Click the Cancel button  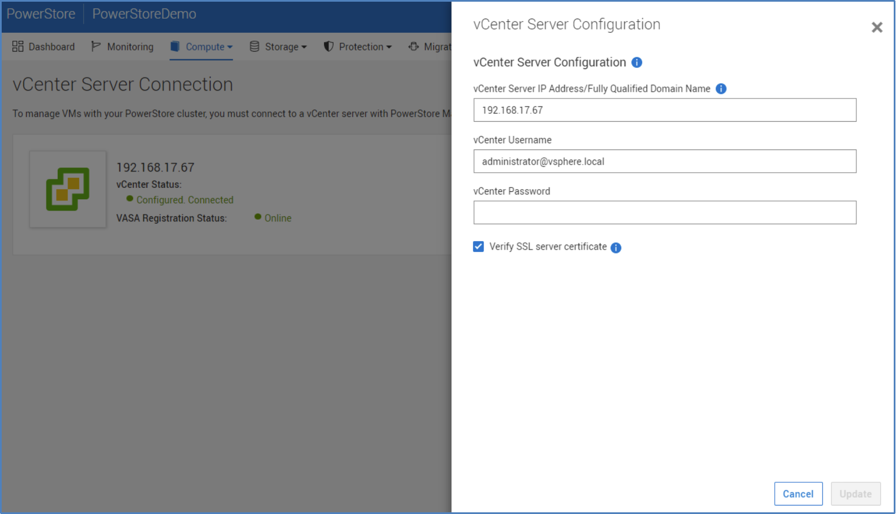[798, 494]
